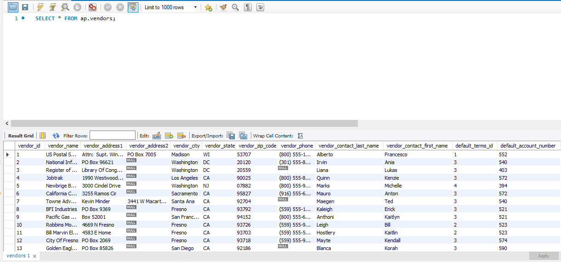Save query as snippet (star icon)
This screenshot has width=561, height=262.
208,7
